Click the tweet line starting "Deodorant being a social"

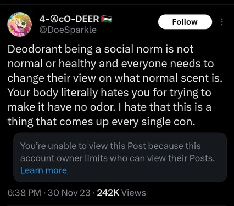(x=101, y=49)
